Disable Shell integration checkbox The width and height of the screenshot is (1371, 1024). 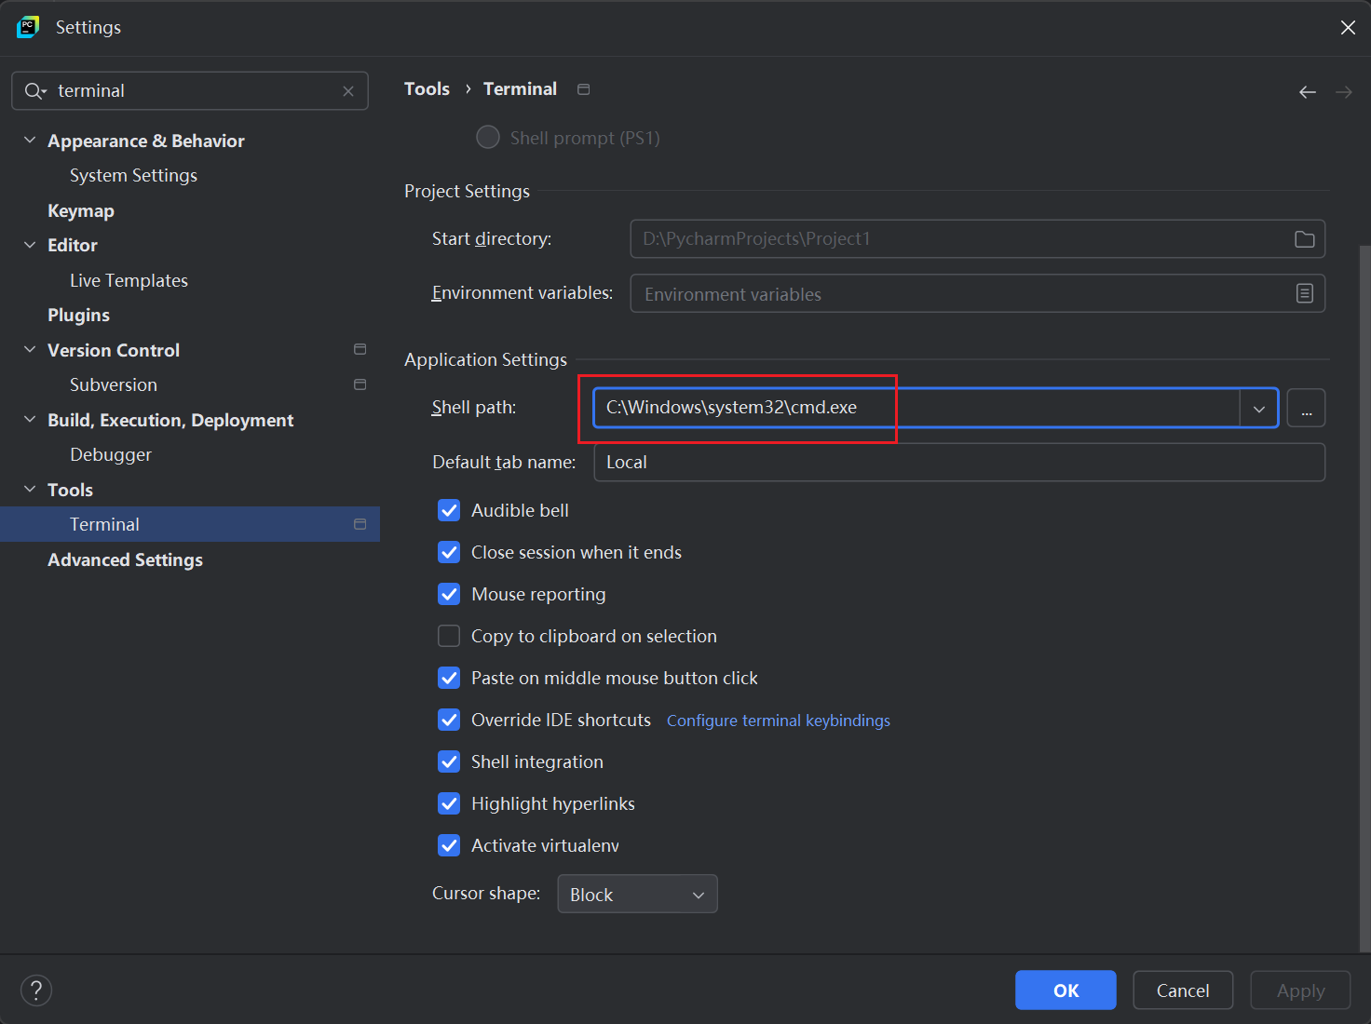(x=449, y=761)
